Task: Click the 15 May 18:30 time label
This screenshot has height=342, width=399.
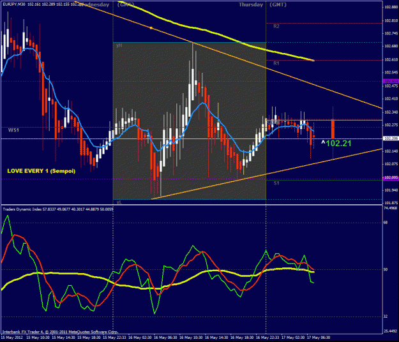Action: point(89,338)
